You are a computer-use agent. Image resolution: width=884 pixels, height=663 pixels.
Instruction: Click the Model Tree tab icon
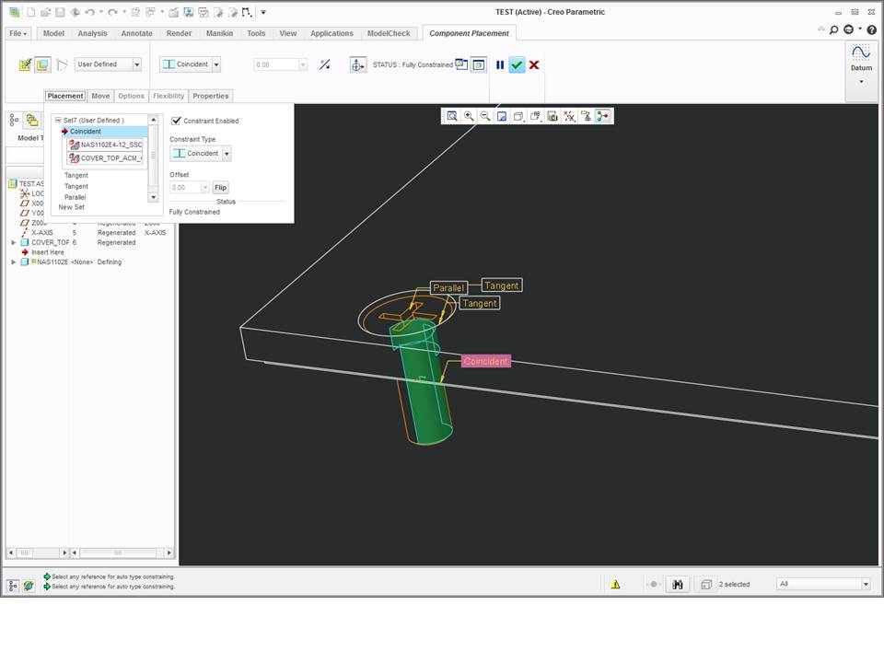[15, 120]
